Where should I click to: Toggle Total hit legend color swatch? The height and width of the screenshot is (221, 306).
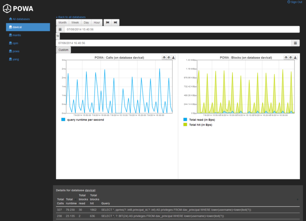185,125
